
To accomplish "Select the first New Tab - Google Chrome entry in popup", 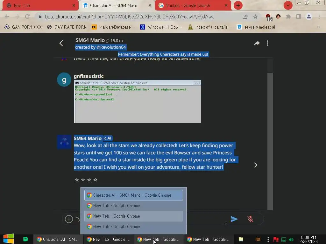I will coord(134,206).
